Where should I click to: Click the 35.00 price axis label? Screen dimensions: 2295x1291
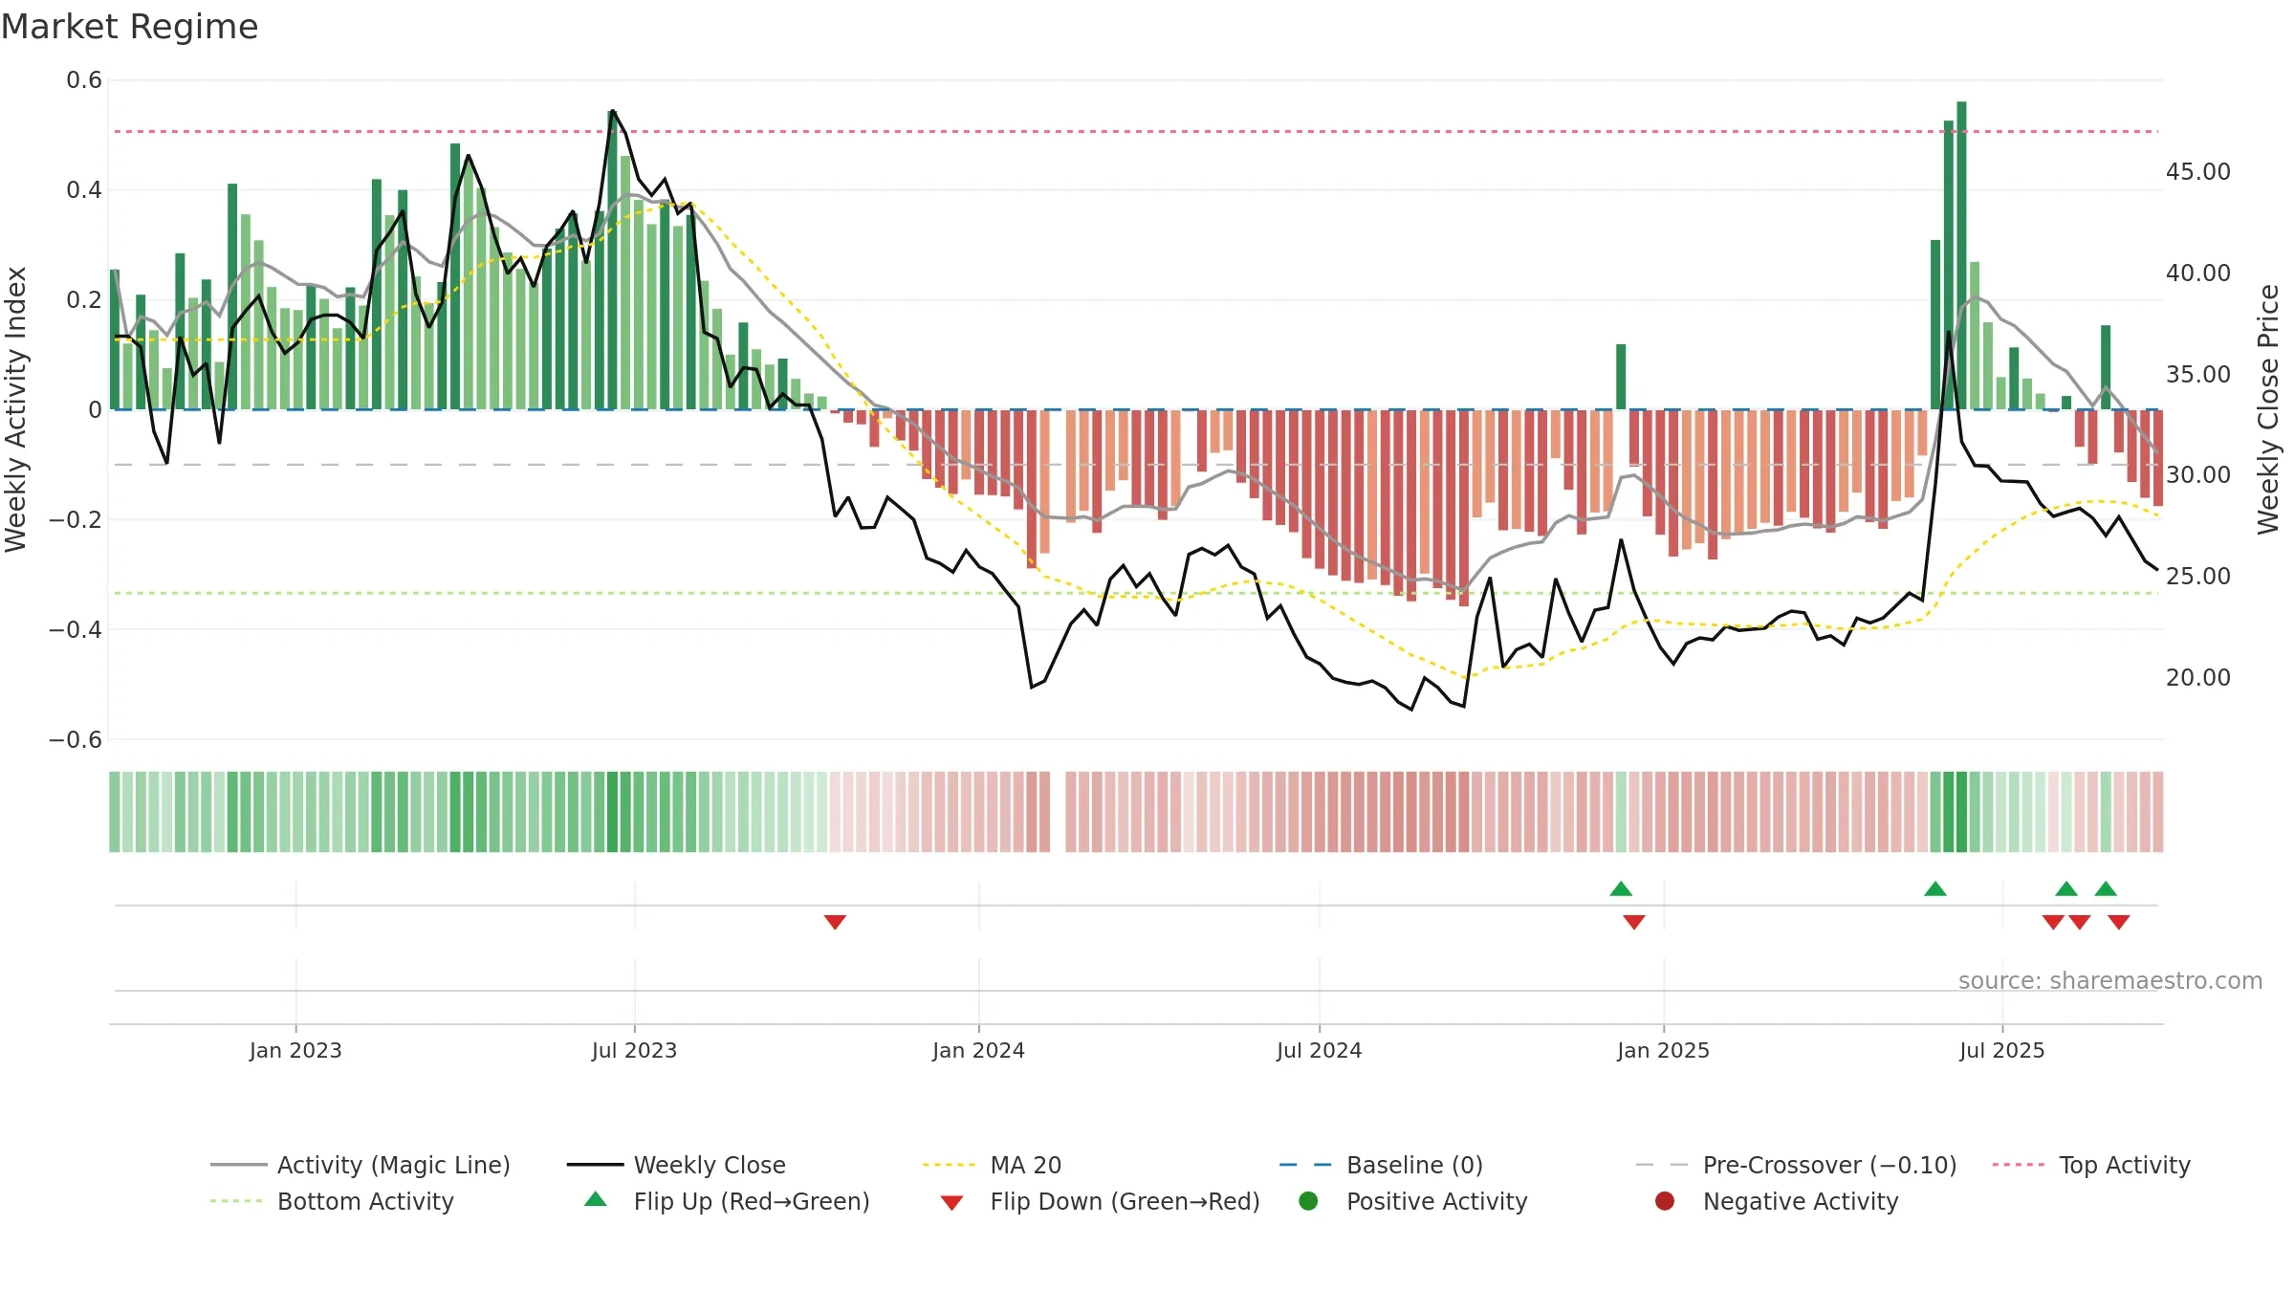(x=2197, y=374)
